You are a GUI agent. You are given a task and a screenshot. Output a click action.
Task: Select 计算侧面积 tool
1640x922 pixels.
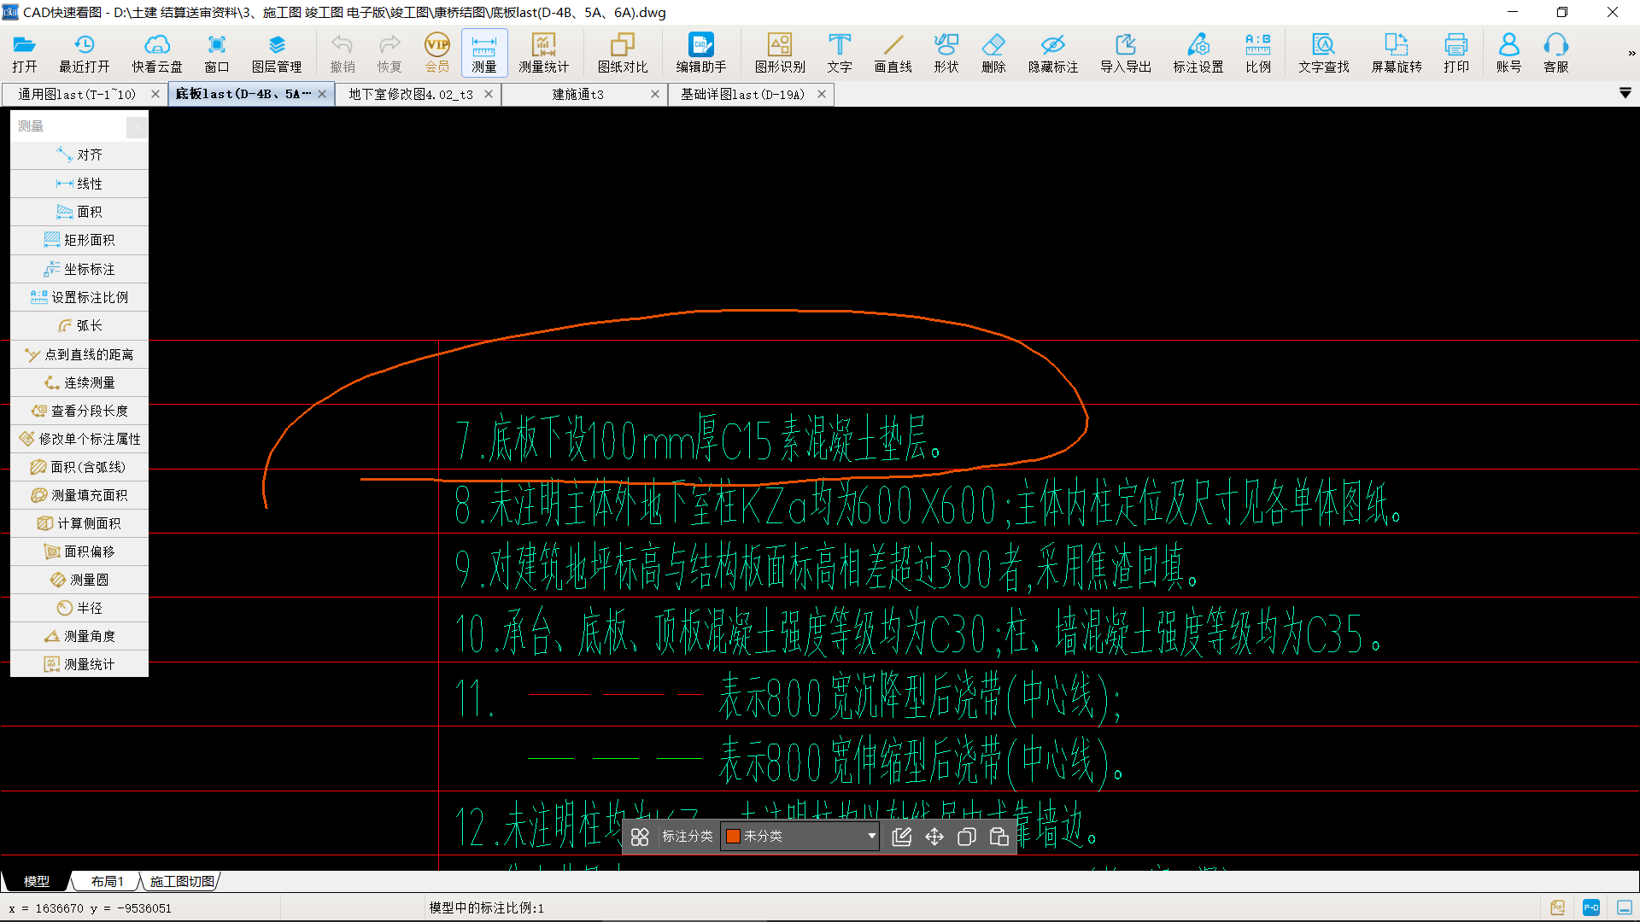click(x=79, y=523)
